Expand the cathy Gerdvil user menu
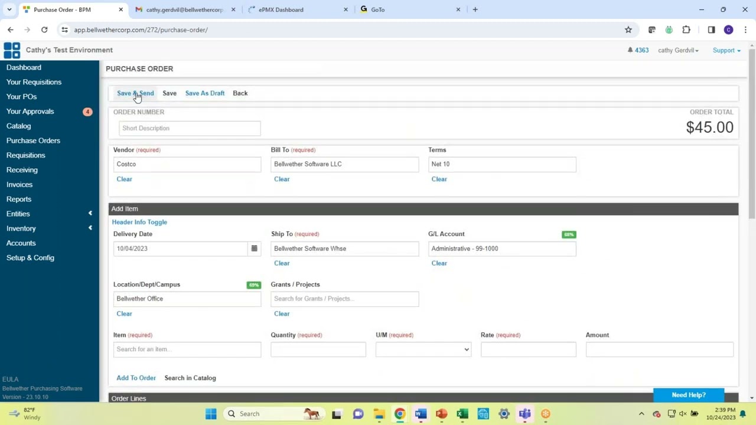This screenshot has height=425, width=756. [x=678, y=50]
